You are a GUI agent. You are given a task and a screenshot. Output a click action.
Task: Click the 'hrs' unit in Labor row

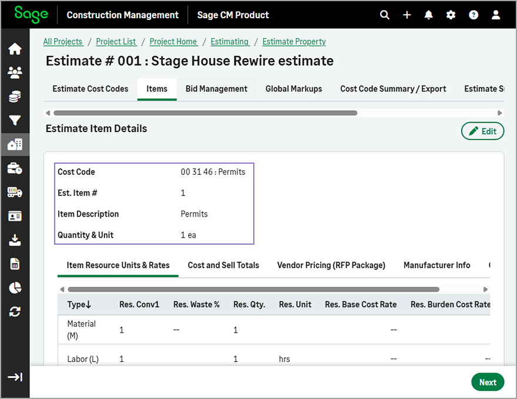[x=284, y=359]
